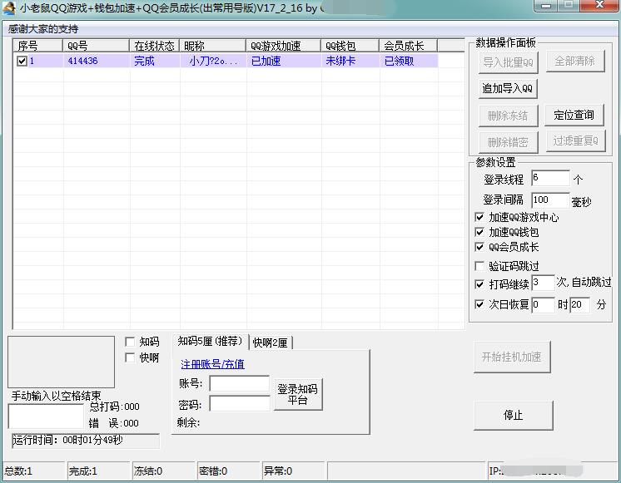621x483 pixels.
Task: Click 过滤重复Q button
Action: (x=576, y=140)
